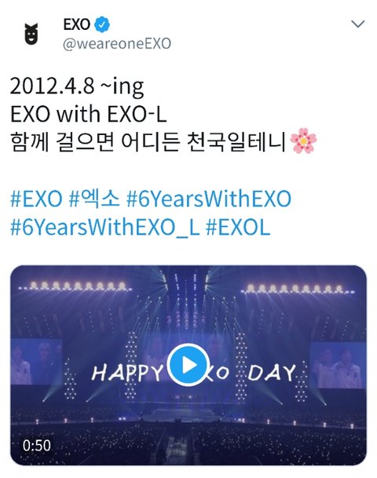The height and width of the screenshot is (478, 377).
Task: Click the DAY text on video thumbnail
Action: 272,373
